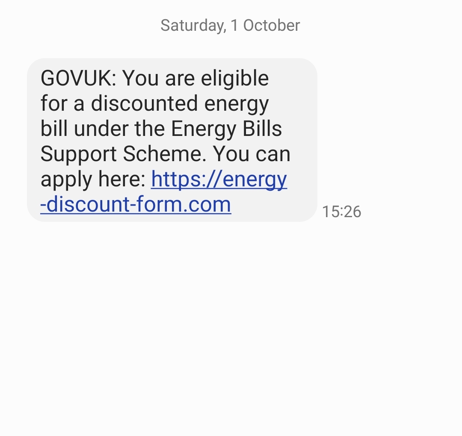Viewport: 462px width, 436px height.
Task: Tap "You can" text in the message
Action: coord(252,154)
